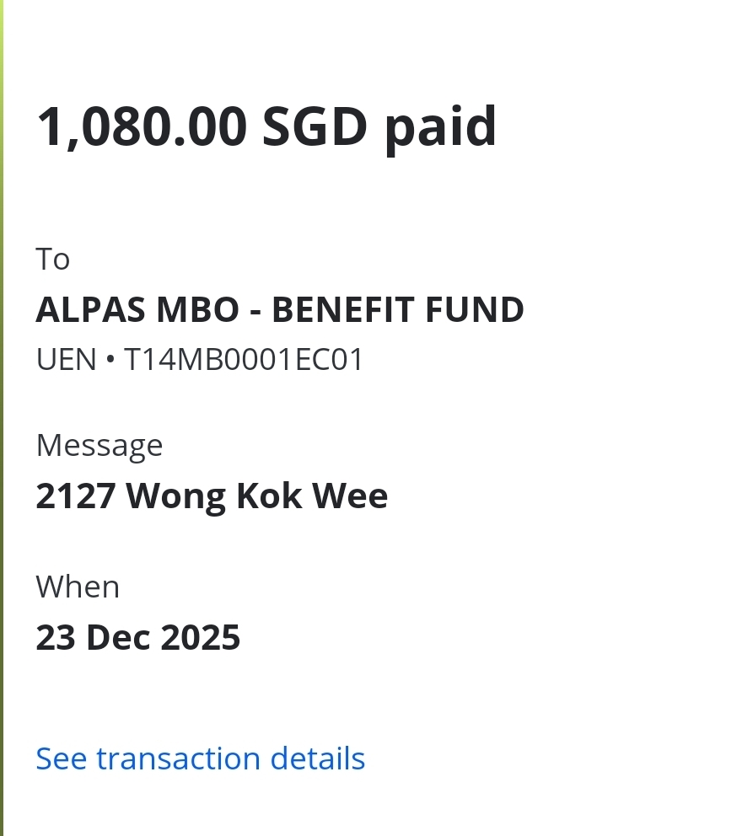Click the To field label

click(53, 259)
